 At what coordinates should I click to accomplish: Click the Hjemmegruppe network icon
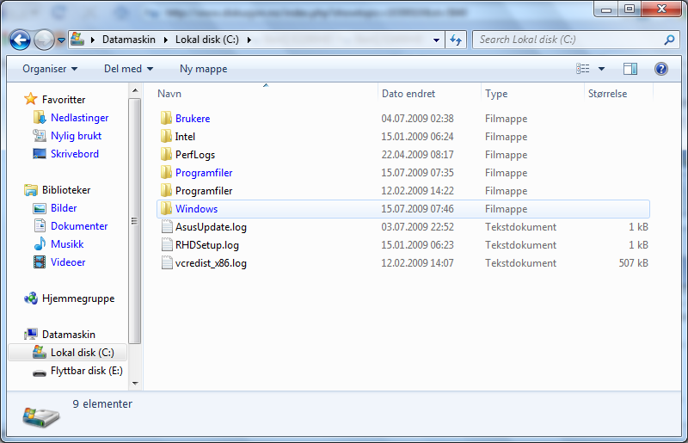click(31, 298)
